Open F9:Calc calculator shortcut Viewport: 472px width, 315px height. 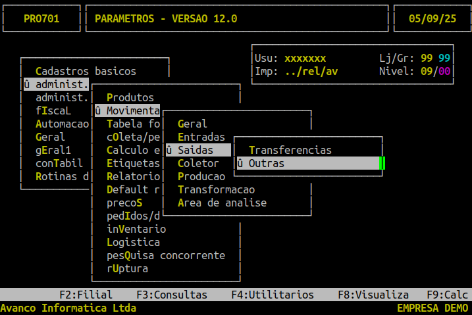[448, 295]
